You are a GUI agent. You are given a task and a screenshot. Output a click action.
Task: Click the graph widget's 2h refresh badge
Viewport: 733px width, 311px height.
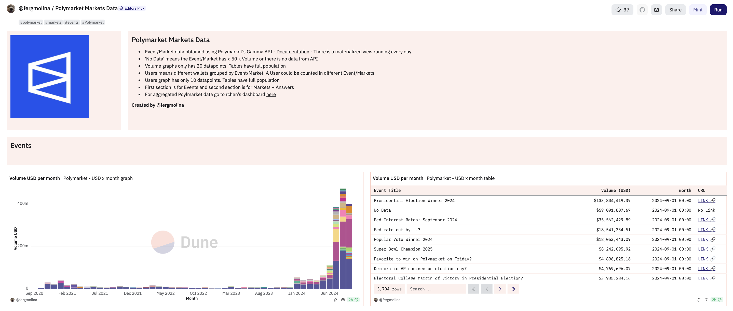(x=353, y=300)
